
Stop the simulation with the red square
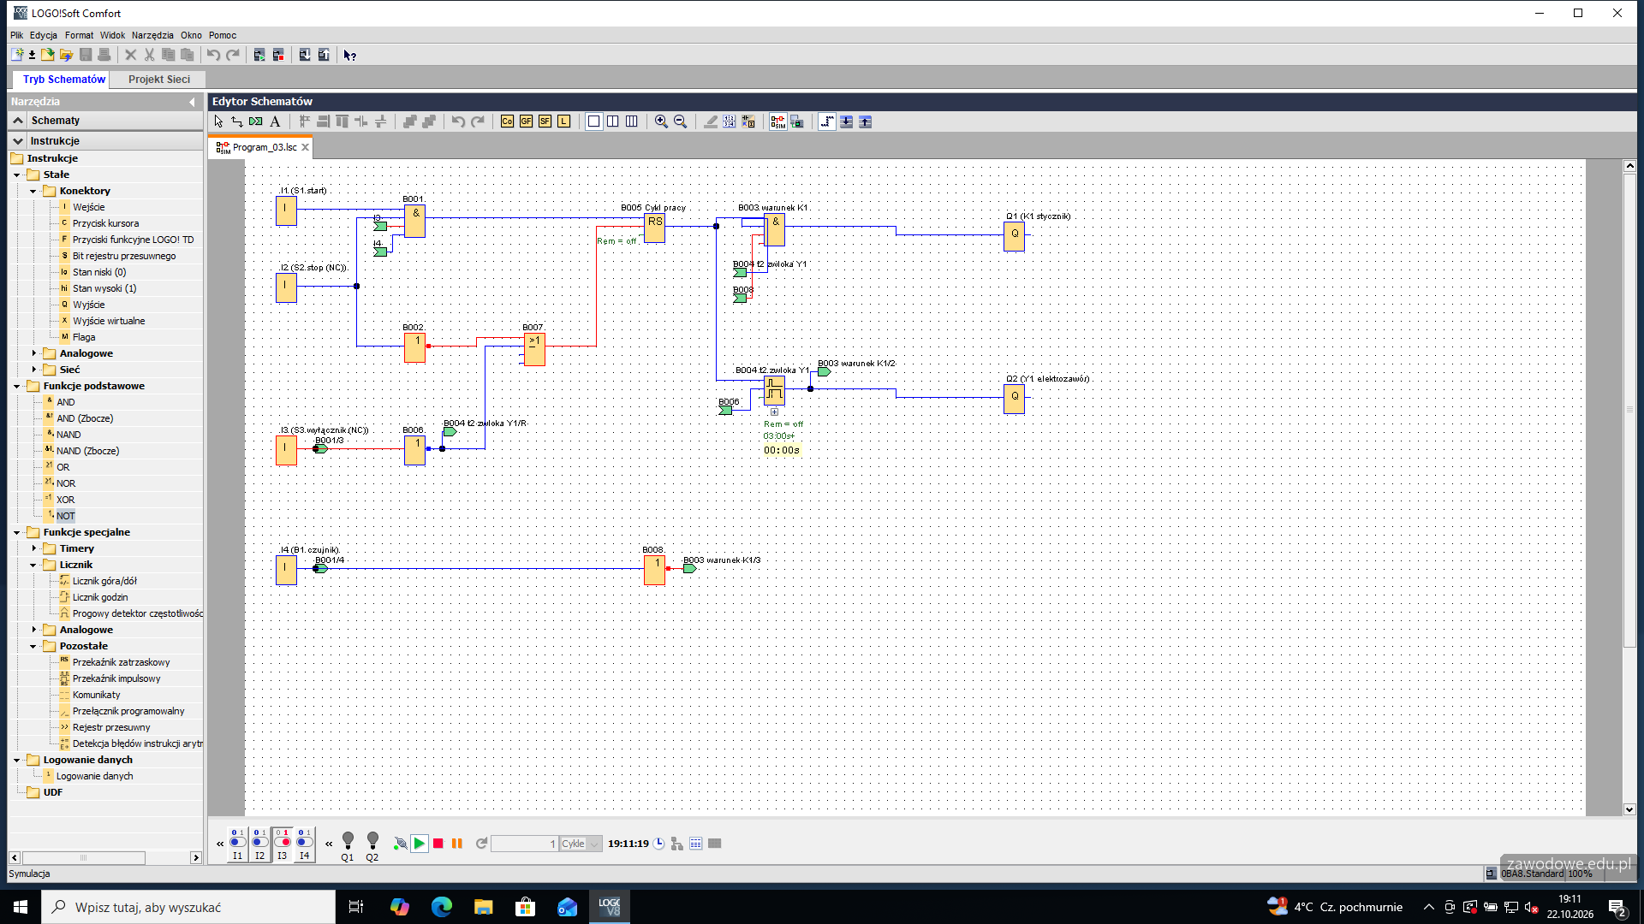(x=438, y=844)
